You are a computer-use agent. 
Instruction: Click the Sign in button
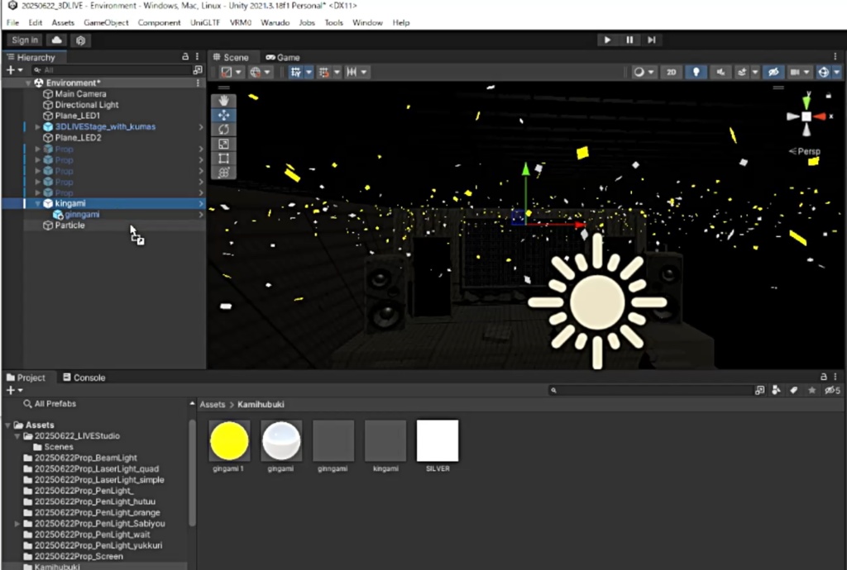pos(25,40)
